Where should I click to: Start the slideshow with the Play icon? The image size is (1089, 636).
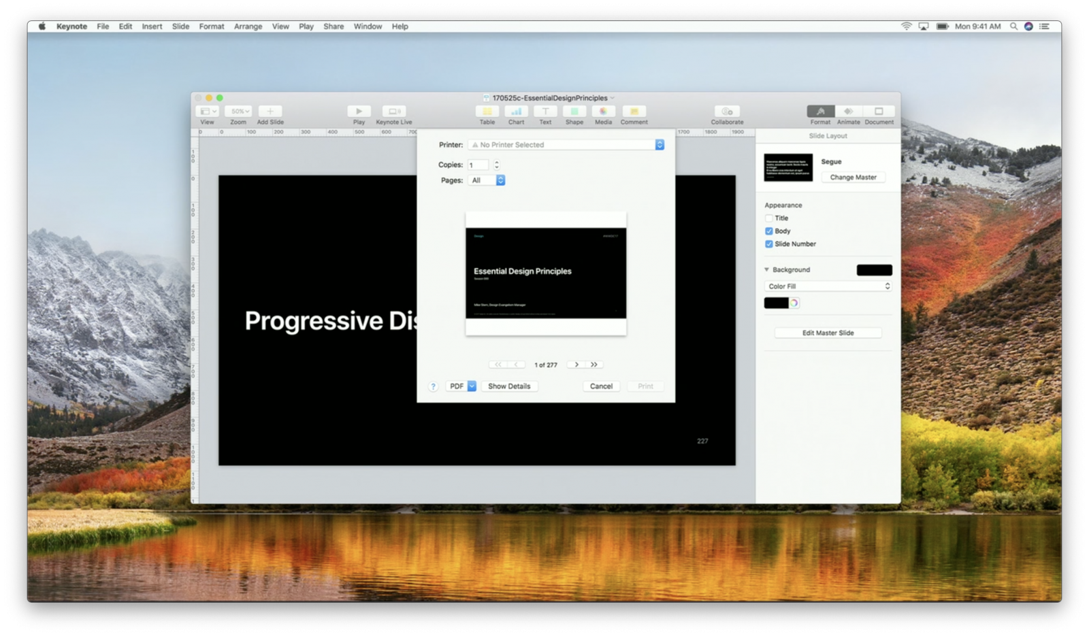359,112
